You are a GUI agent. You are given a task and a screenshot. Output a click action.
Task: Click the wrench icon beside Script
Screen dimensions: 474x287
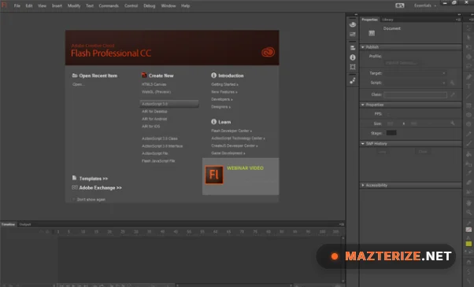452,83
